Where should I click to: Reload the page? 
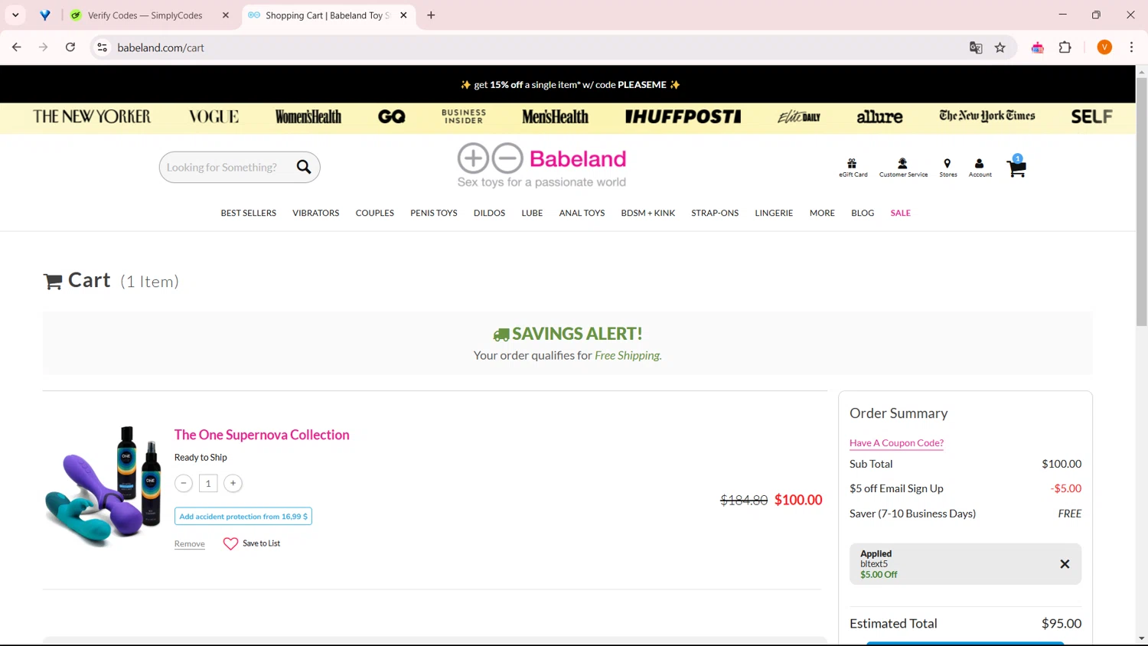coord(70,47)
